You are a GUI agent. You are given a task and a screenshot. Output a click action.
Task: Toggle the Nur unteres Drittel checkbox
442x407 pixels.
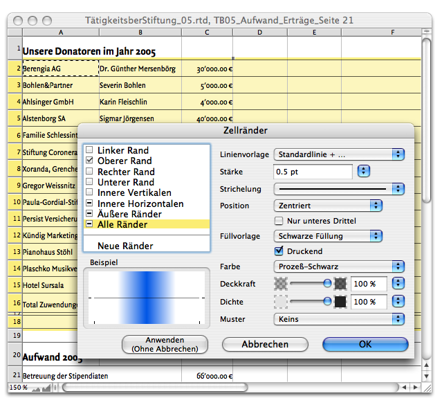pos(279,221)
